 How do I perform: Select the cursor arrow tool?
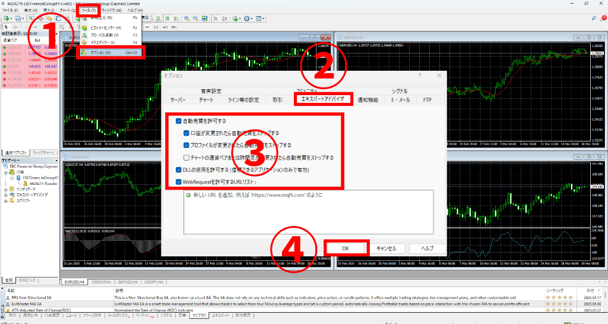[6, 27]
